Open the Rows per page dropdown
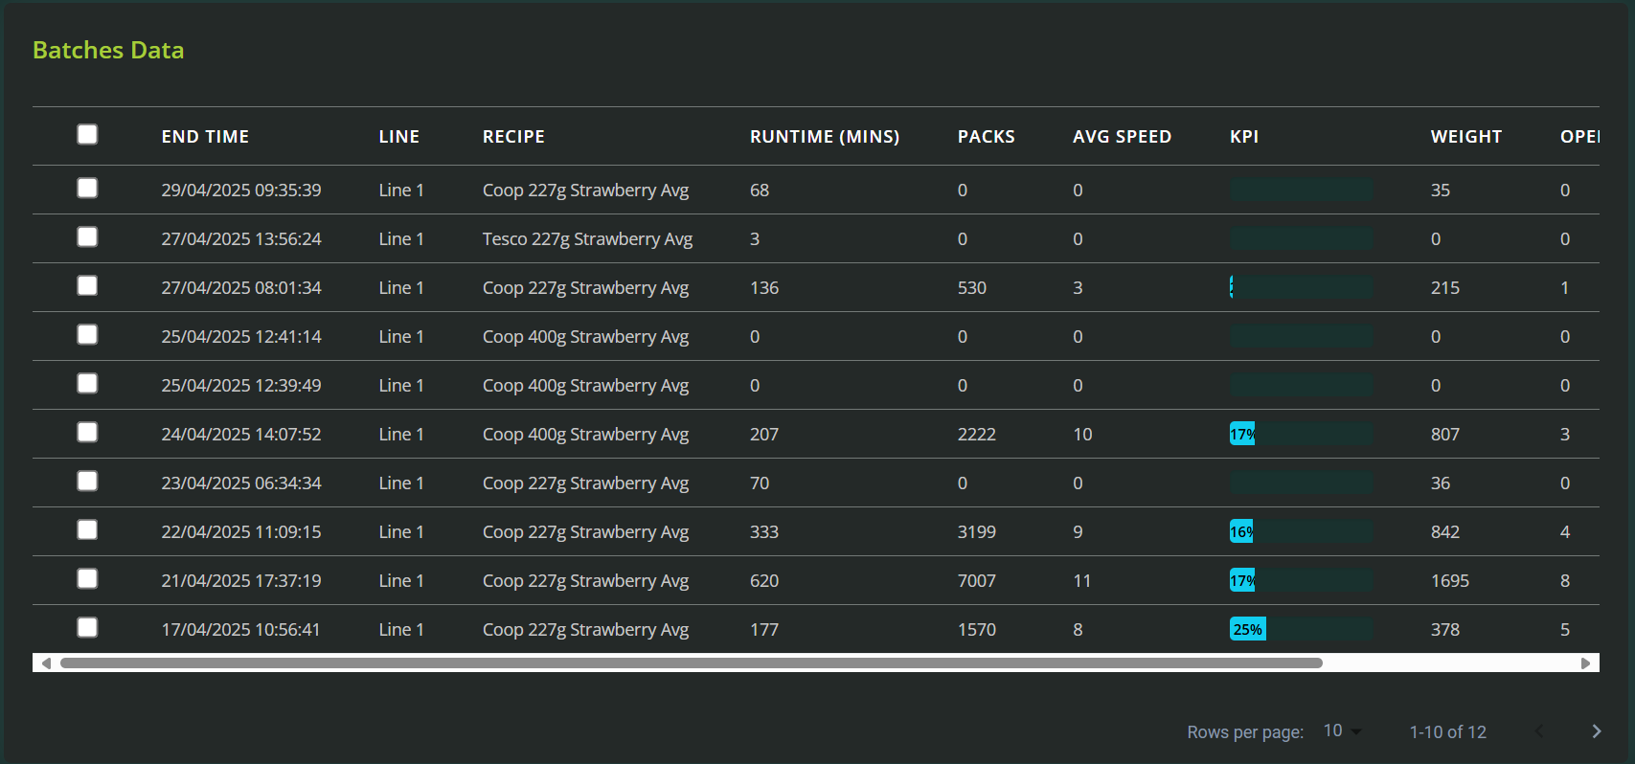 1342,731
